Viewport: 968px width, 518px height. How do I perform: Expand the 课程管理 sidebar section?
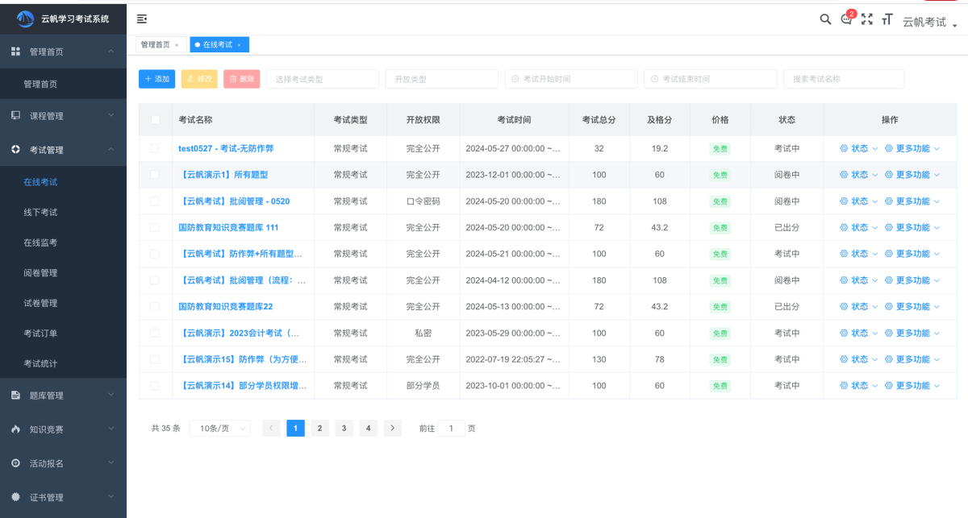[x=63, y=115]
